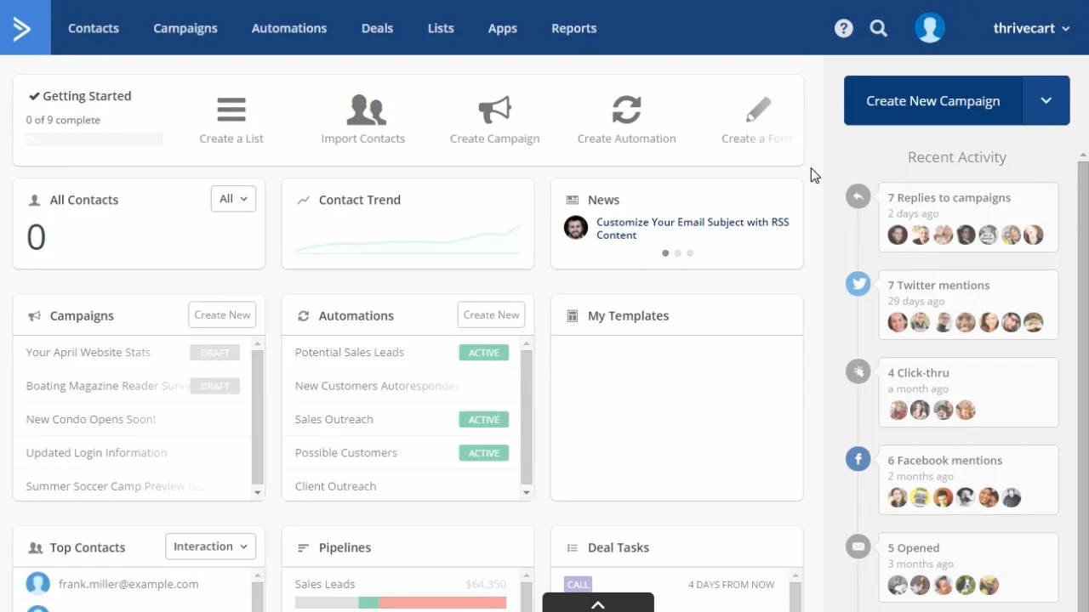Click the Create a List icon
The height and width of the screenshot is (612, 1089).
coord(231,110)
